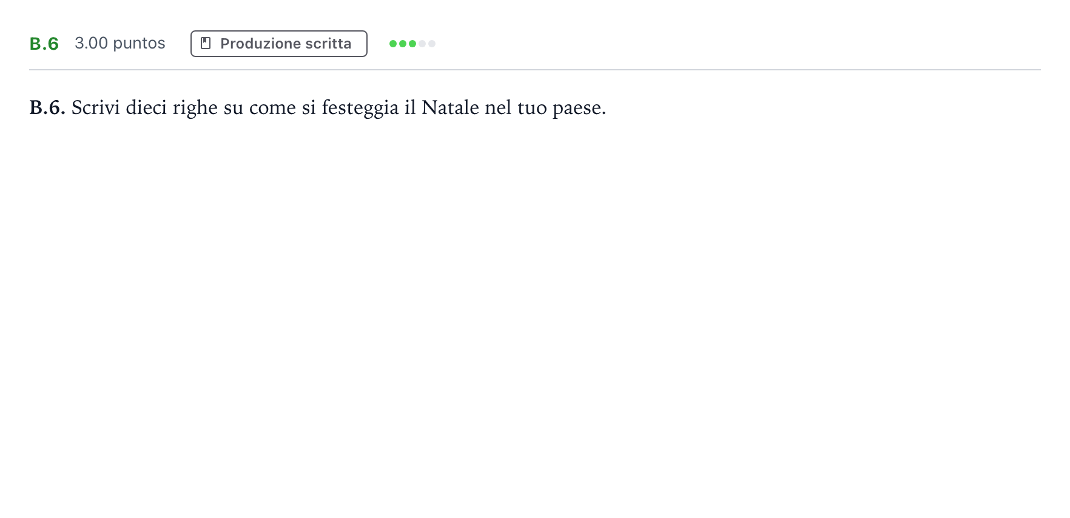Click the word festeggia in the question
Image resolution: width=1070 pixels, height=518 pixels.
click(x=360, y=108)
